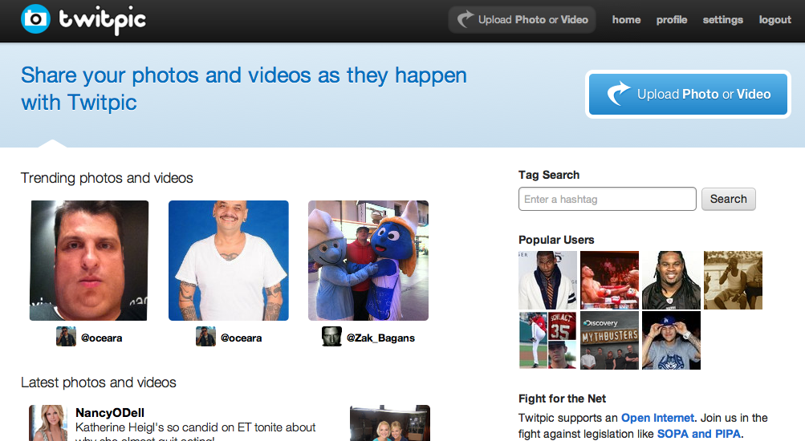Open trending photo of man in white t-shirt

[x=229, y=261]
